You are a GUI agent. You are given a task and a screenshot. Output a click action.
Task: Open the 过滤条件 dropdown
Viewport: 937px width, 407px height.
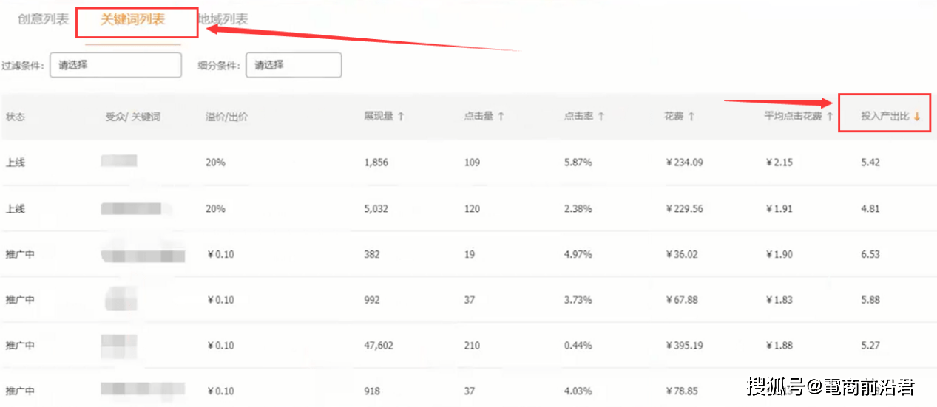pyautogui.click(x=115, y=65)
